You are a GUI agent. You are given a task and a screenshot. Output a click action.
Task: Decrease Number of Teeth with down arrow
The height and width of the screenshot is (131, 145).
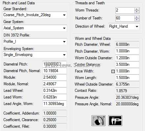click(137, 20)
